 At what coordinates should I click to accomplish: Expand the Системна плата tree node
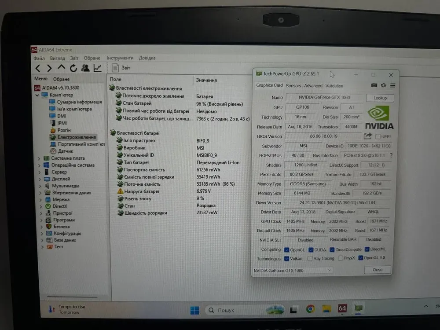[40, 158]
